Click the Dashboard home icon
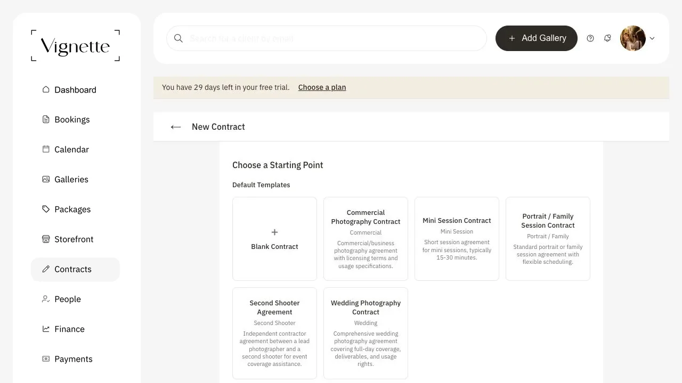The height and width of the screenshot is (383, 682). tap(46, 89)
